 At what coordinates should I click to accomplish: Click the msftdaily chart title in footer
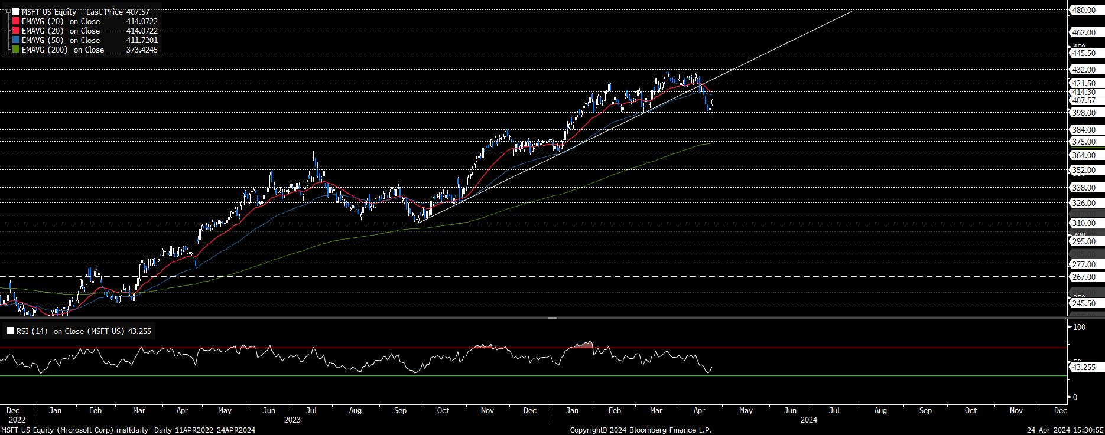[132, 430]
